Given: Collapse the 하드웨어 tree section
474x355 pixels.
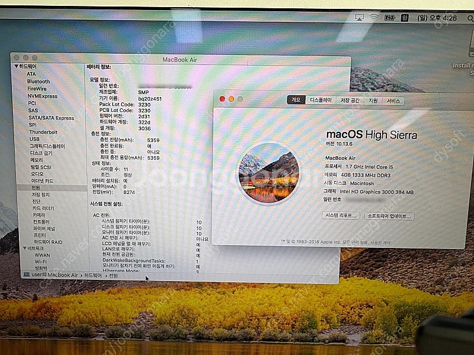Looking at the screenshot, I should 17,66.
